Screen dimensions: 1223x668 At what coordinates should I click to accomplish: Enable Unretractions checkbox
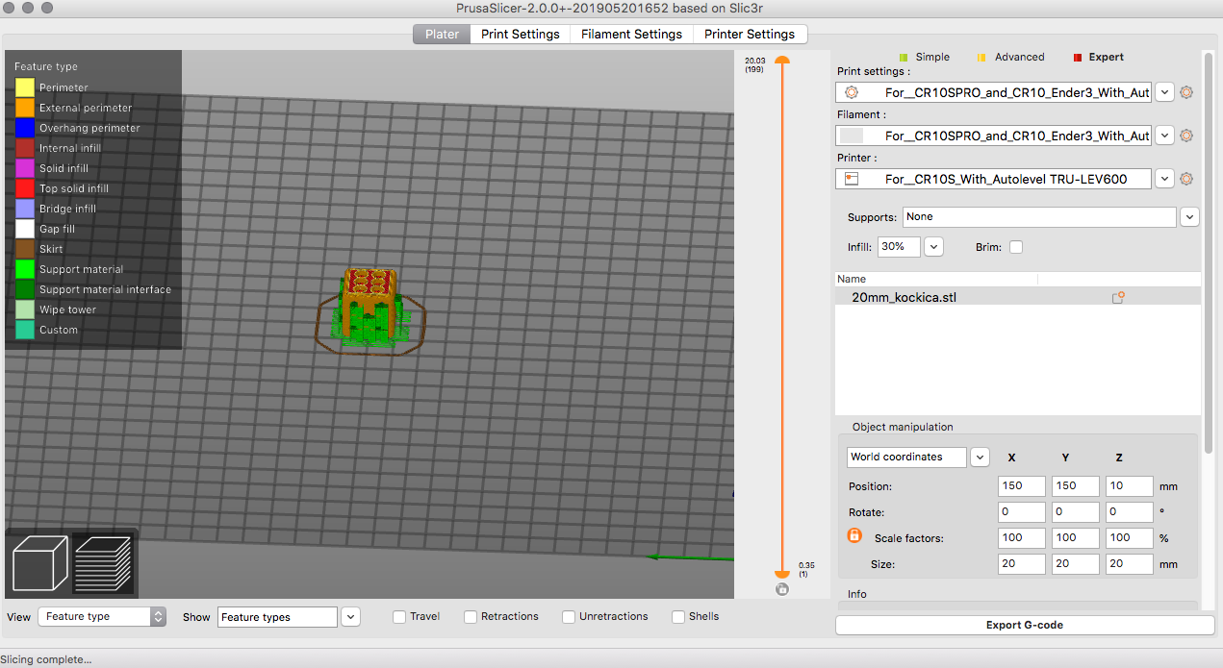tap(569, 617)
